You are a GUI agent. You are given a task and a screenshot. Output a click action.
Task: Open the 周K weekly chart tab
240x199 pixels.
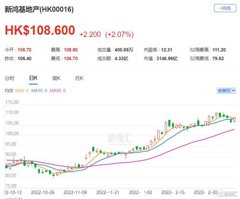[x=56, y=78]
